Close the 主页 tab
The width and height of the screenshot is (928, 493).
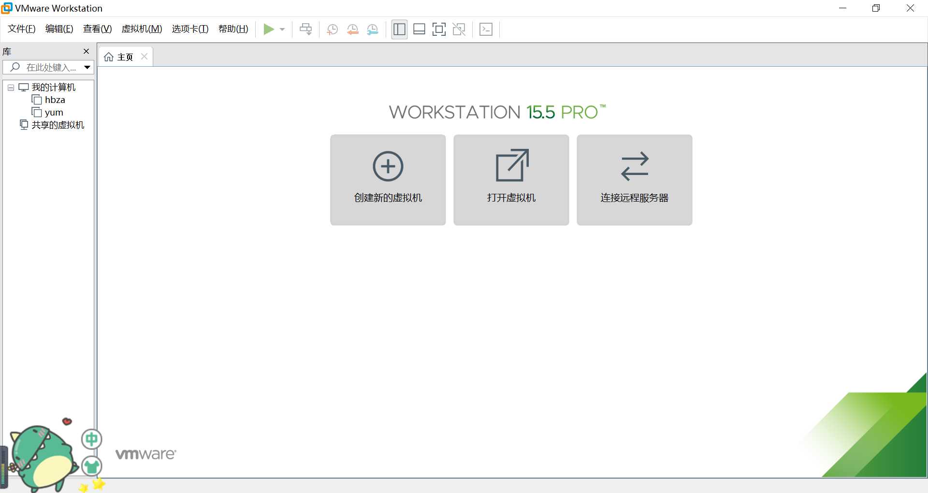144,57
